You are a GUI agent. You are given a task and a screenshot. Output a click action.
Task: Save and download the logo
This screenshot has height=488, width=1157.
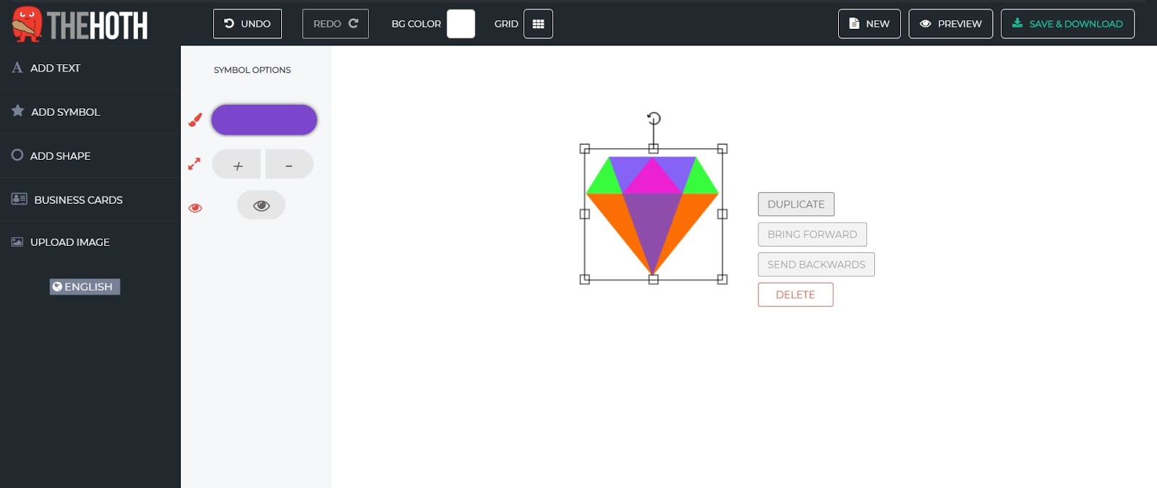click(x=1067, y=24)
